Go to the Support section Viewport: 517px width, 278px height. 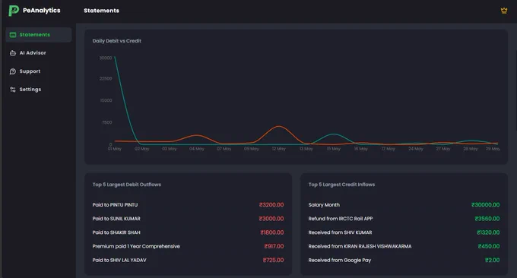pyautogui.click(x=39, y=71)
